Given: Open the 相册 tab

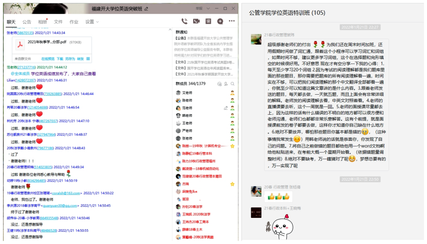Looking at the screenshot, I should click(x=42, y=22).
